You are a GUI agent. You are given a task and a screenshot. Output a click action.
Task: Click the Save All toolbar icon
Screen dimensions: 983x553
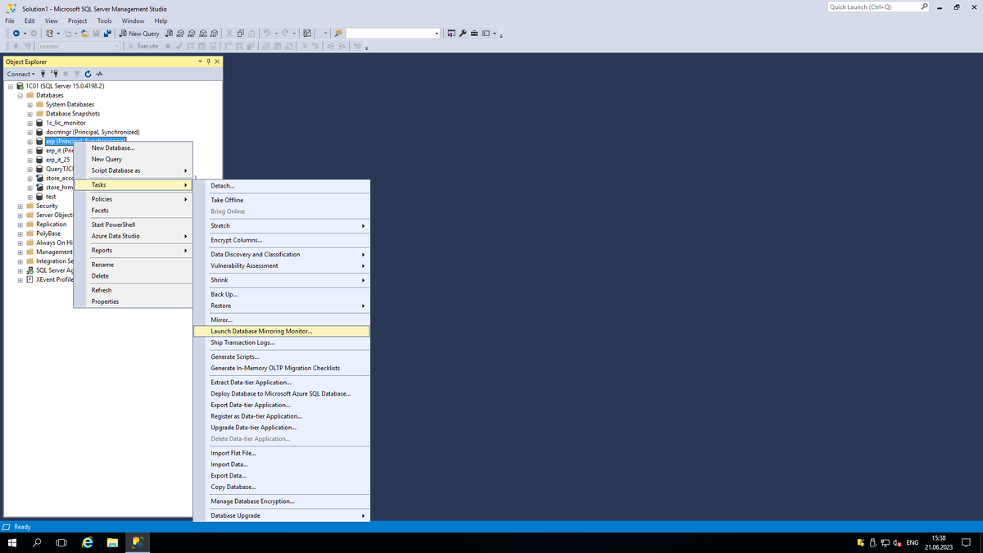click(107, 34)
